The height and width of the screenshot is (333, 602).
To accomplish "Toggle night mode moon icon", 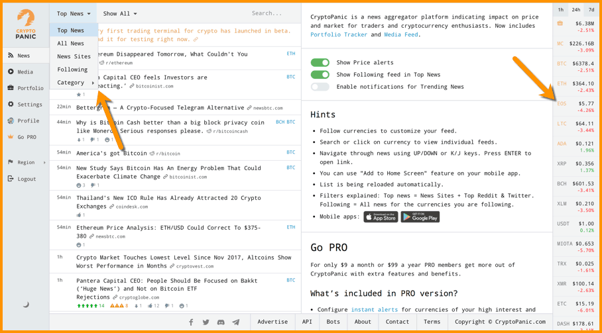I will pyautogui.click(x=26, y=305).
